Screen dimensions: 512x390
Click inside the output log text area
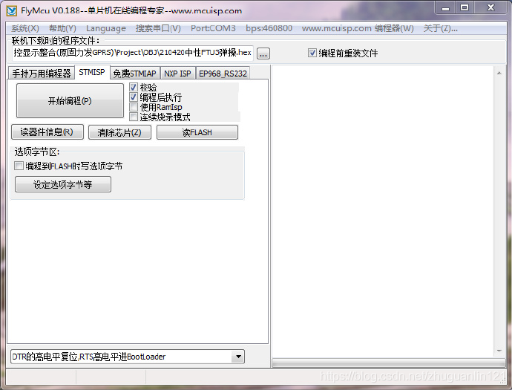(x=384, y=211)
